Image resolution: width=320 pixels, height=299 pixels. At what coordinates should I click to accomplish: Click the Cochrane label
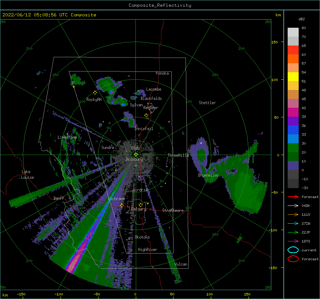tap(116, 199)
